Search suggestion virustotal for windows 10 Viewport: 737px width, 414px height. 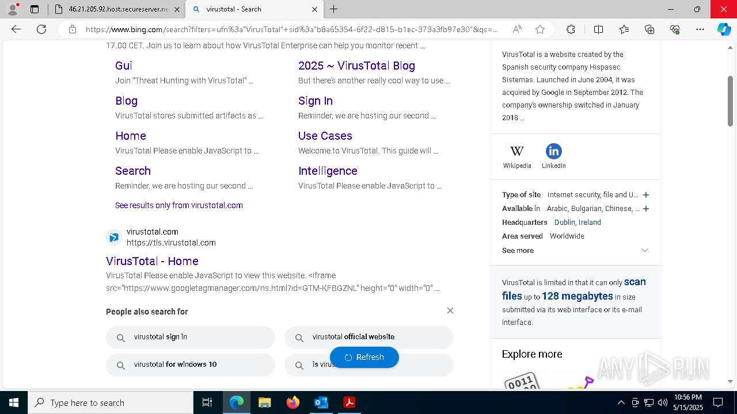tap(191, 365)
